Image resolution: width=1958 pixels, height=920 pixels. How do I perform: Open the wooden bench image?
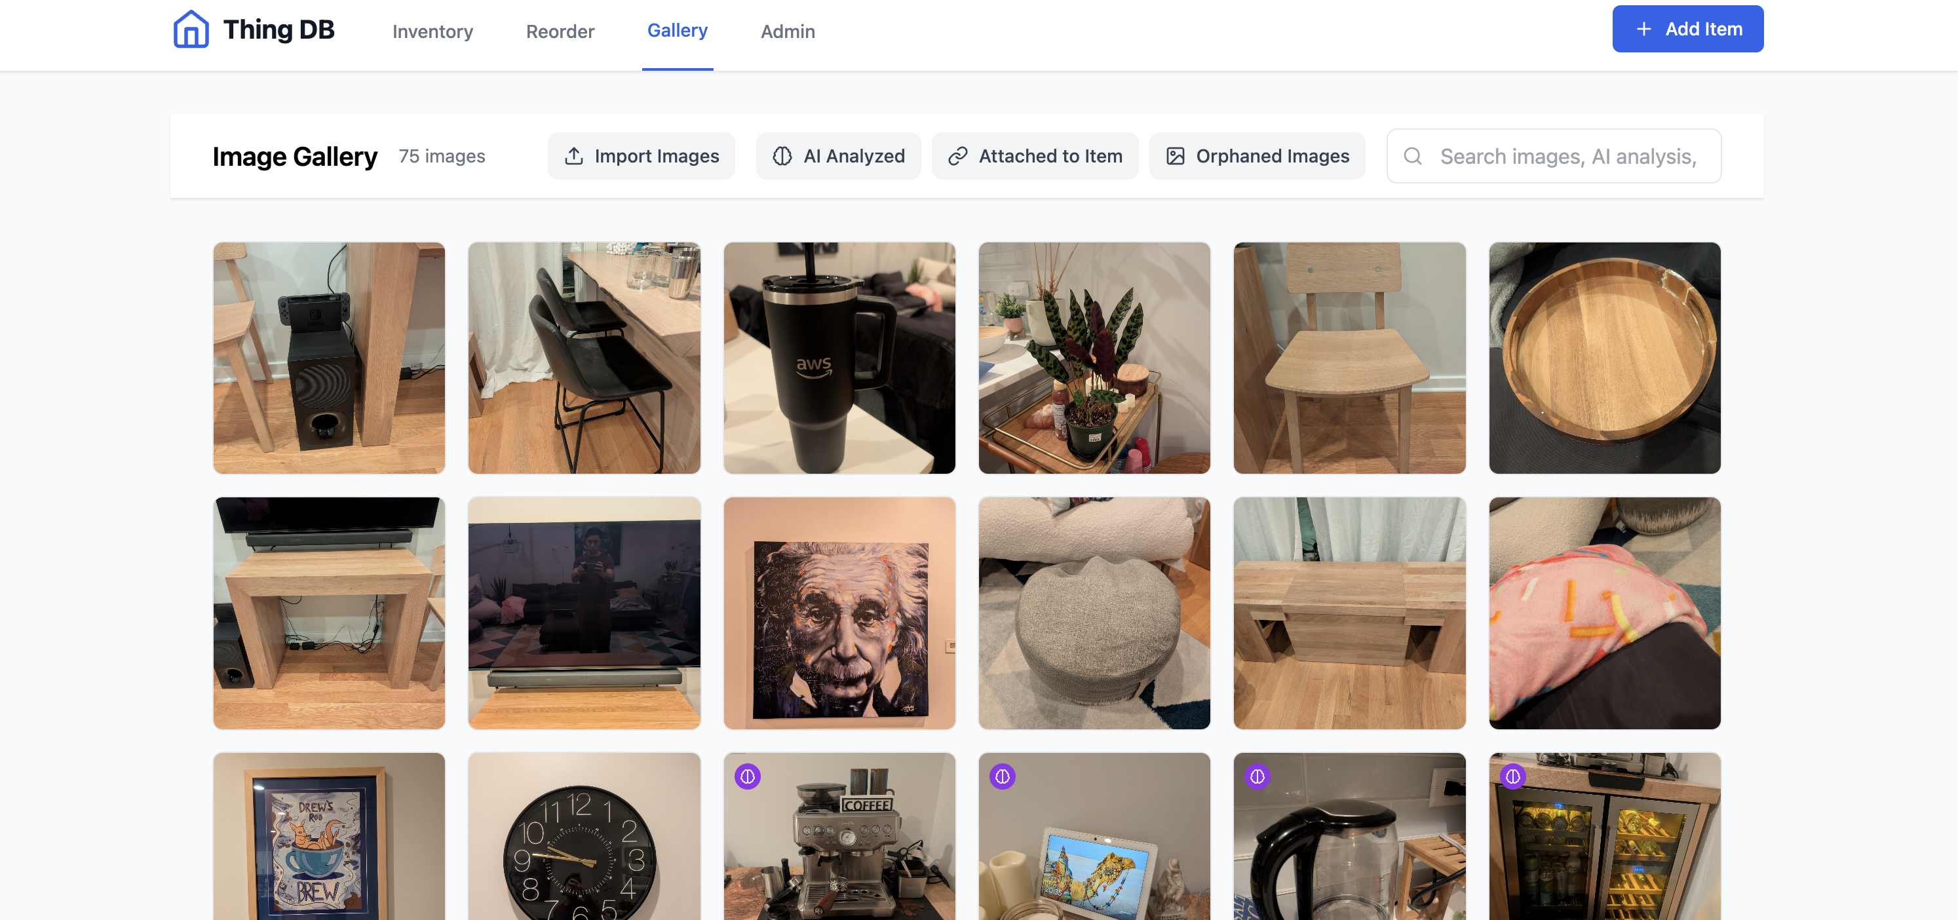tap(1349, 613)
